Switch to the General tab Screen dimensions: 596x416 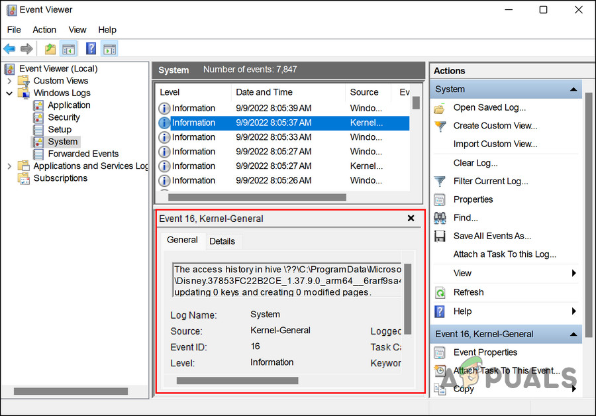click(x=183, y=240)
